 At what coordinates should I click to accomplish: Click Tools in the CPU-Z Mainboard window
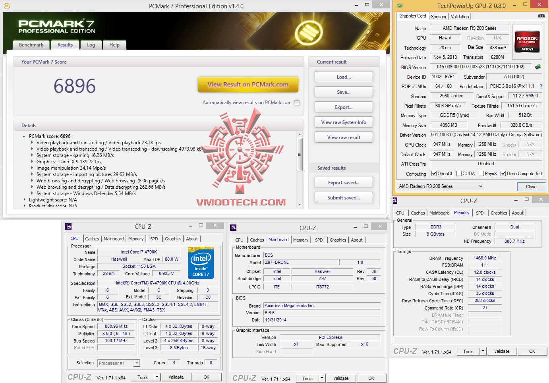[x=307, y=378]
